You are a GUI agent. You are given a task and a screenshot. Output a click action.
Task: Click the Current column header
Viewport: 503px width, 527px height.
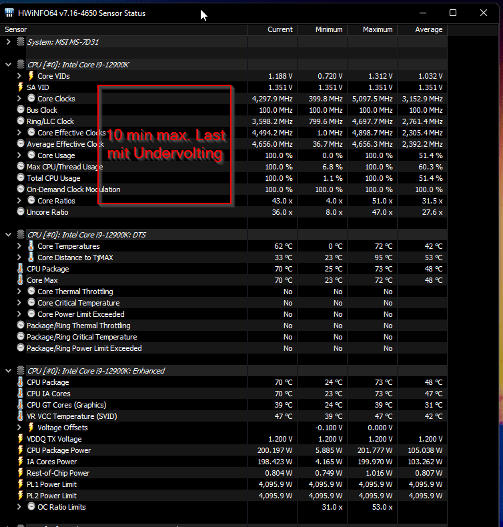(x=272, y=29)
